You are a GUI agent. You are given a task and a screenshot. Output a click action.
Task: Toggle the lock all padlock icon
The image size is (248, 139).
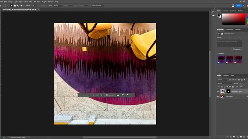pos(233,86)
